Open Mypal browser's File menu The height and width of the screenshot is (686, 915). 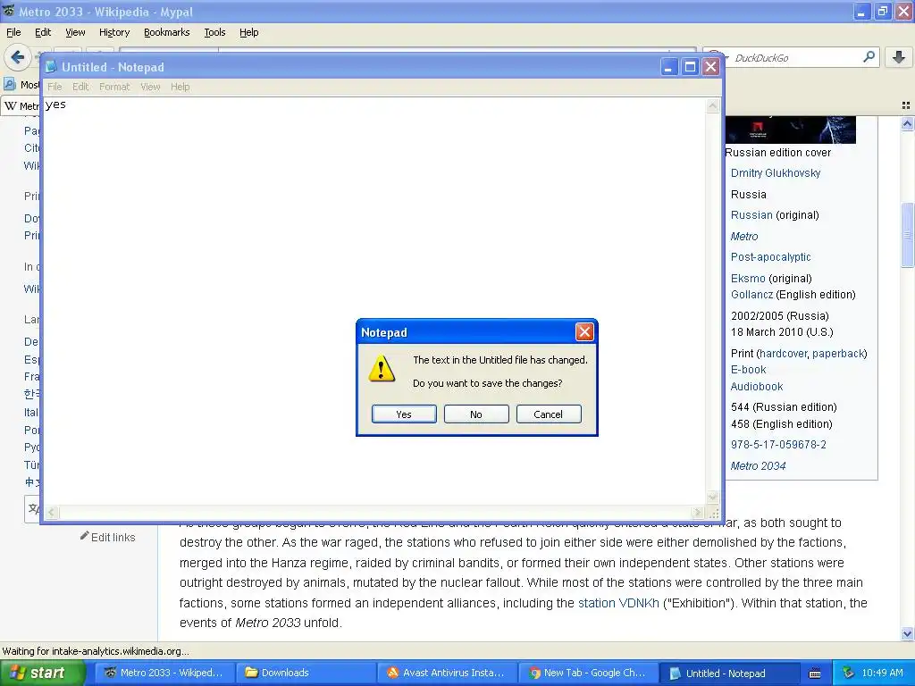coord(13,32)
